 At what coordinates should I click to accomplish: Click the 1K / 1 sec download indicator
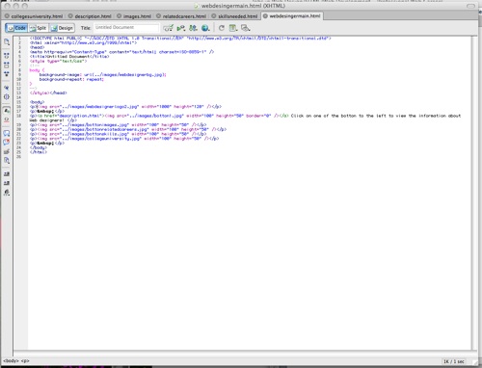click(x=454, y=361)
